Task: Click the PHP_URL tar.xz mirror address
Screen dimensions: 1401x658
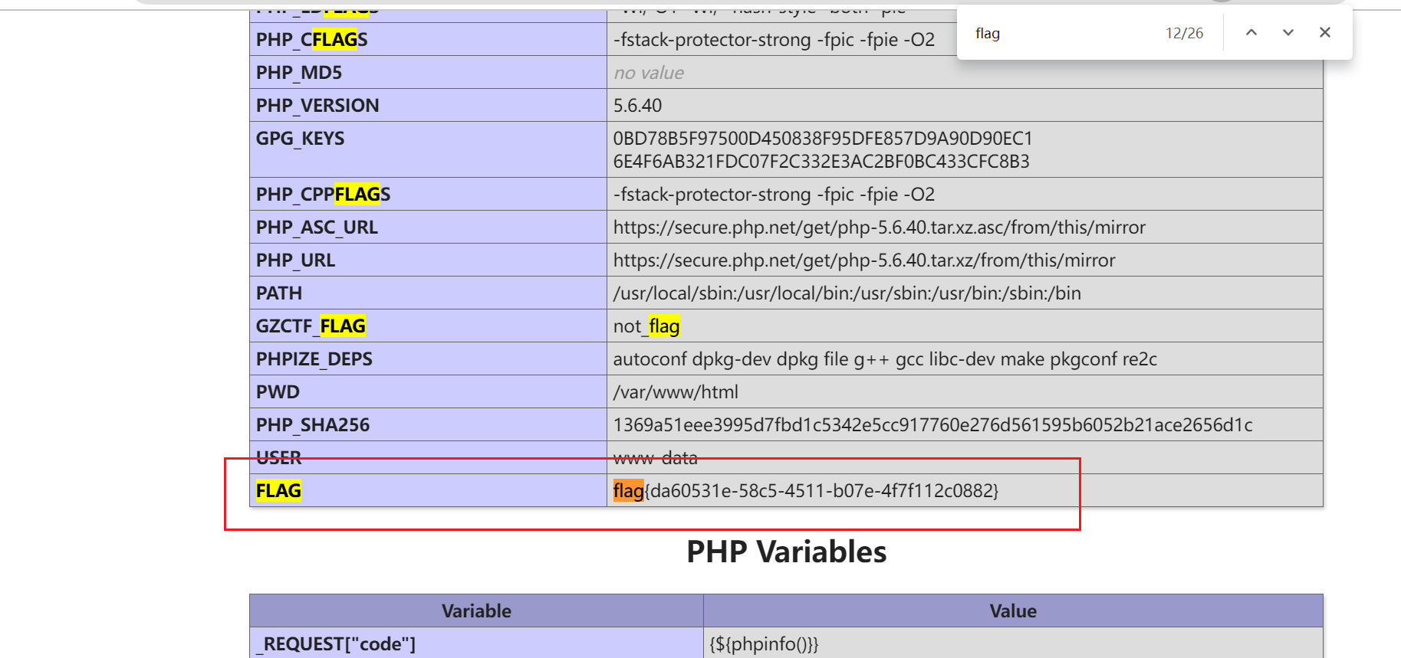Action: [x=863, y=260]
